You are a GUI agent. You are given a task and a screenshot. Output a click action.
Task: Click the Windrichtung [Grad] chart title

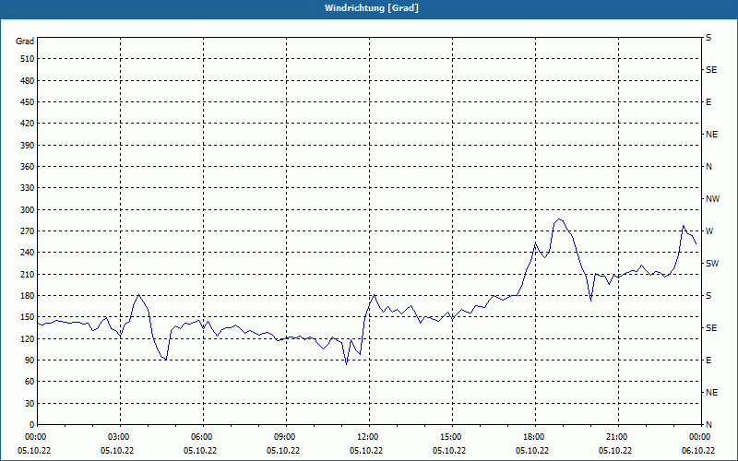coord(372,8)
